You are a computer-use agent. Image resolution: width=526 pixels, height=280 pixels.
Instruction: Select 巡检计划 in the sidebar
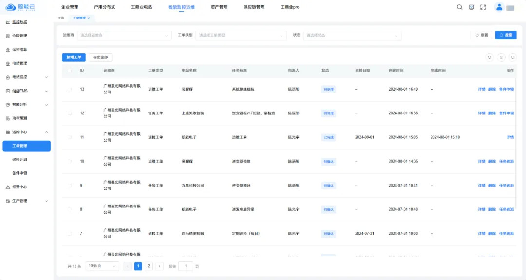pos(20,159)
